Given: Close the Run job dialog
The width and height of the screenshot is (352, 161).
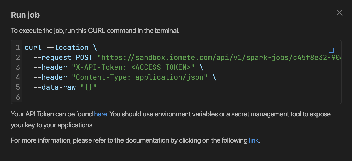Looking at the screenshot, I should pos(339,13).
